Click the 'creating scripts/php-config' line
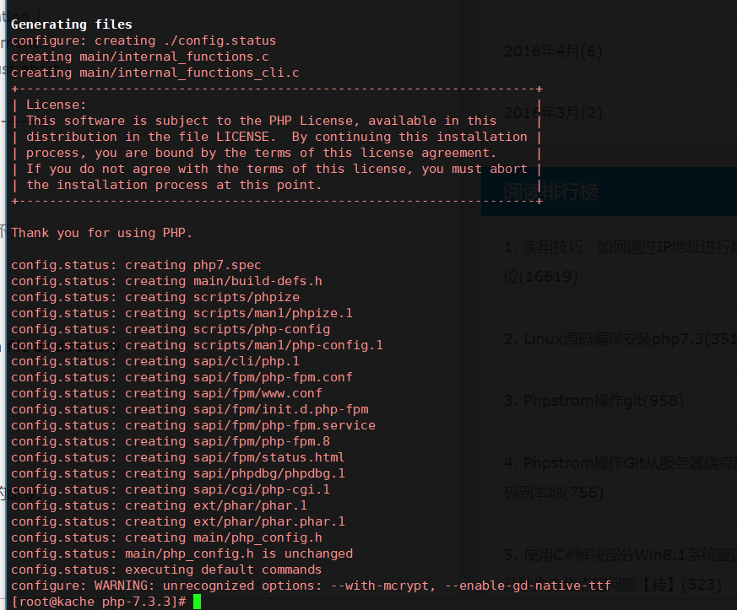Image resolution: width=737 pixels, height=610 pixels. (x=171, y=329)
